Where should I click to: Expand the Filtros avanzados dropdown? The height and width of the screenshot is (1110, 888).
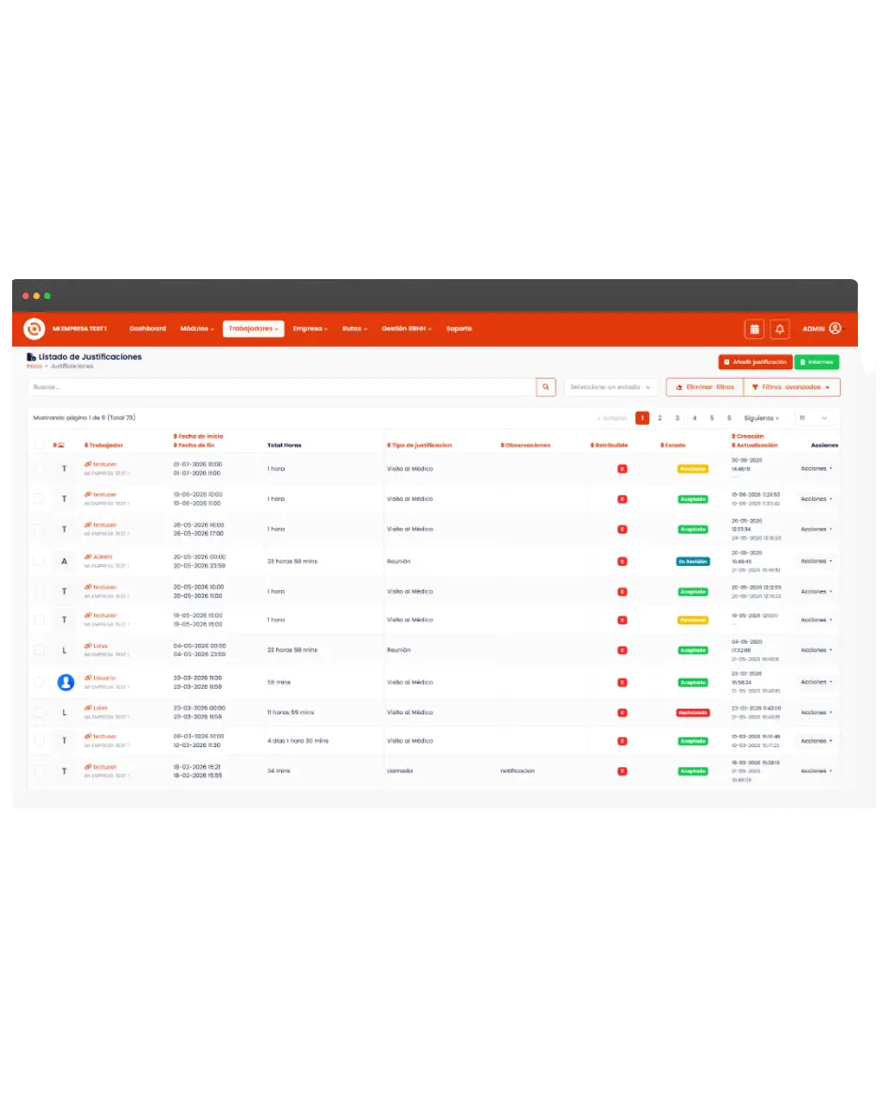click(791, 387)
